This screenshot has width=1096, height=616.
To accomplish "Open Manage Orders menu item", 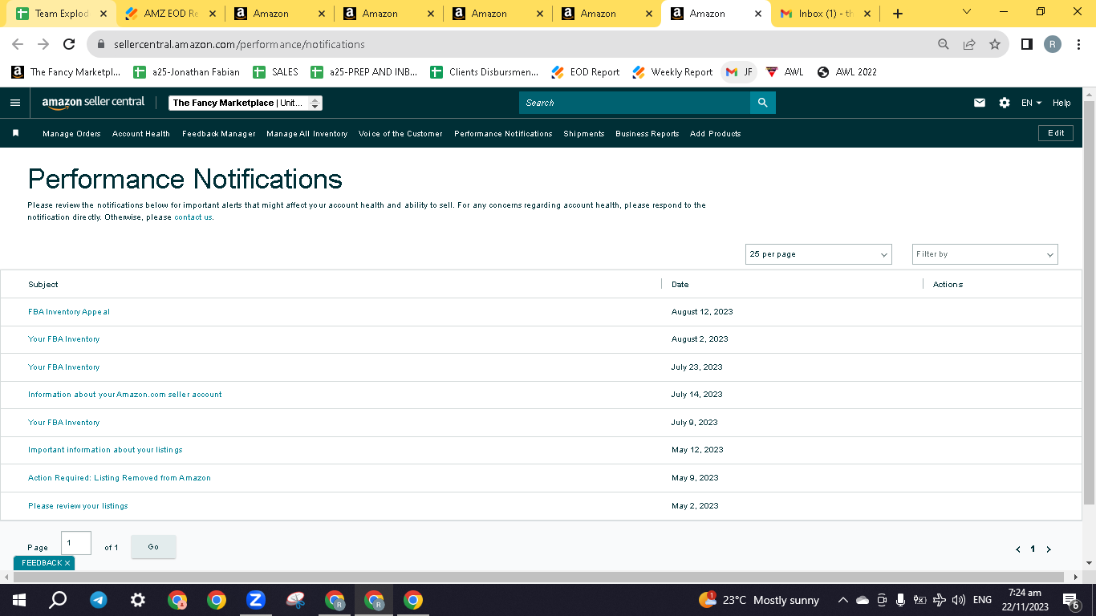I will click(71, 134).
